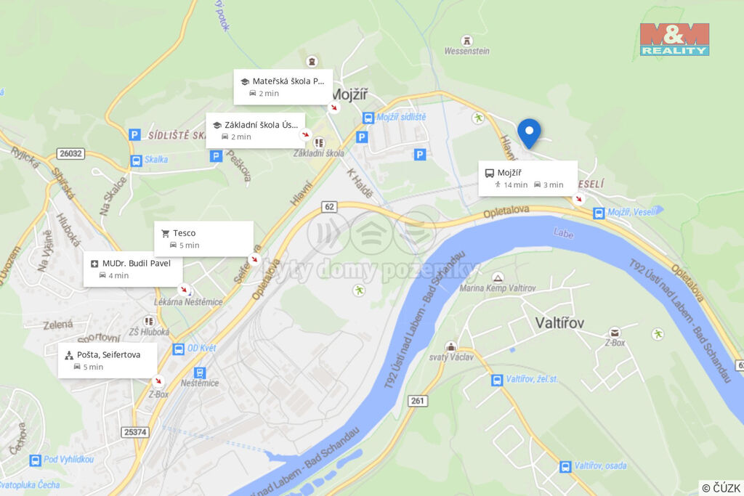Screen dimensions: 744x496
Task: Click the Základní škola info card
Action: 255,131
